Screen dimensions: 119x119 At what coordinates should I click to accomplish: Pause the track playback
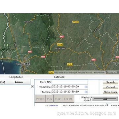40,99
